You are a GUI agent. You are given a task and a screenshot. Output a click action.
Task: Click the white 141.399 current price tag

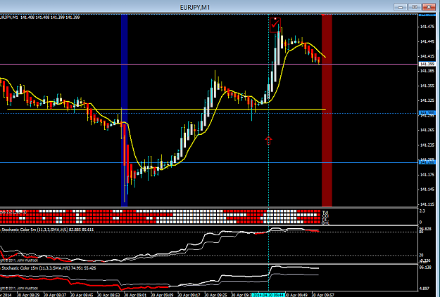click(427, 64)
